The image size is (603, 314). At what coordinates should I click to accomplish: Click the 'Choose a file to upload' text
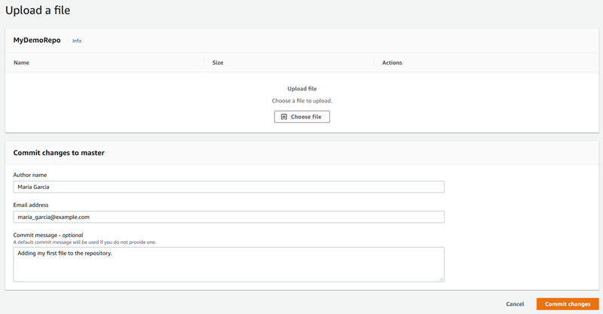[301, 100]
